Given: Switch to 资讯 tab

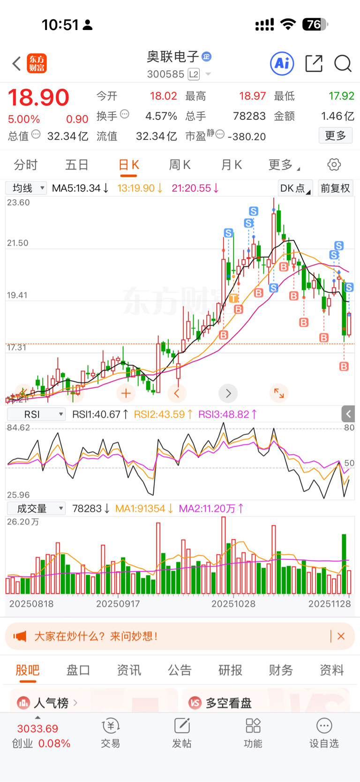Looking at the screenshot, I should pos(129,670).
